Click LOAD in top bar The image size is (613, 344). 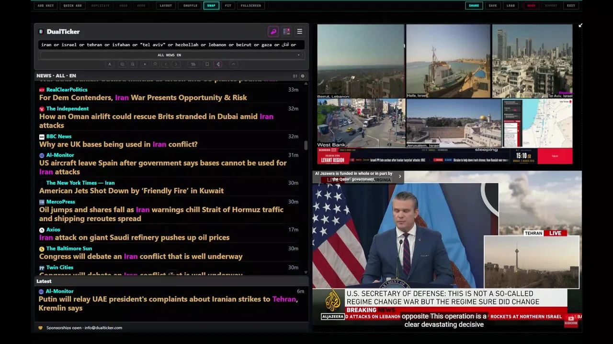[511, 6]
